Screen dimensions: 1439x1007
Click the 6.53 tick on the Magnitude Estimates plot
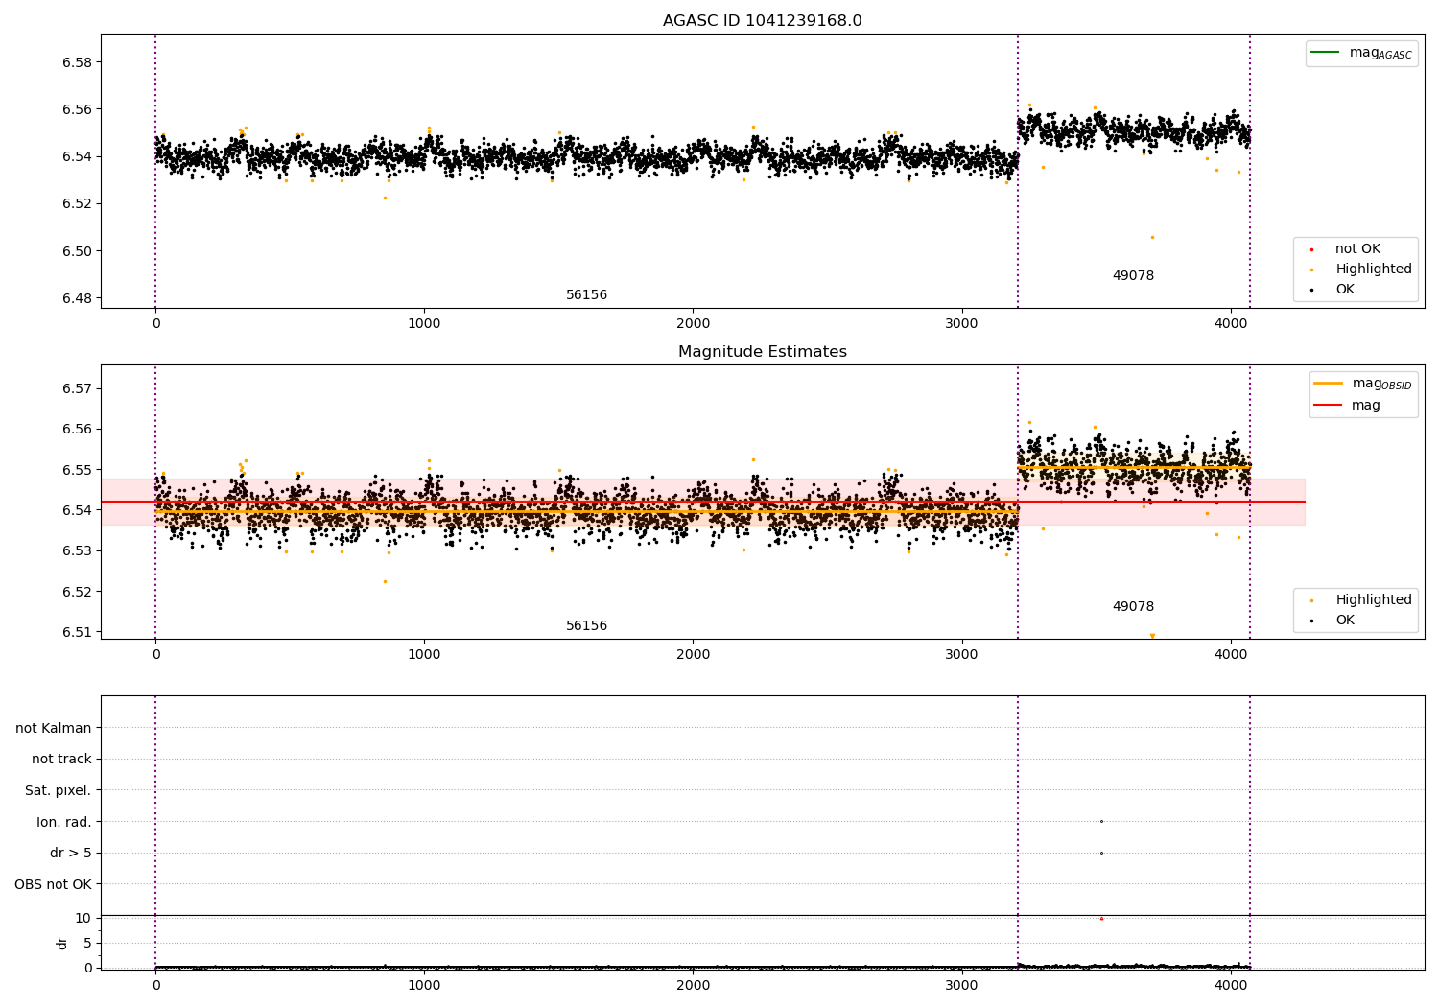76,550
